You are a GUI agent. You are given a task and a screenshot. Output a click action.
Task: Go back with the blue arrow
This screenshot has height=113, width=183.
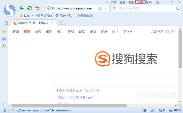[x=22, y=8]
